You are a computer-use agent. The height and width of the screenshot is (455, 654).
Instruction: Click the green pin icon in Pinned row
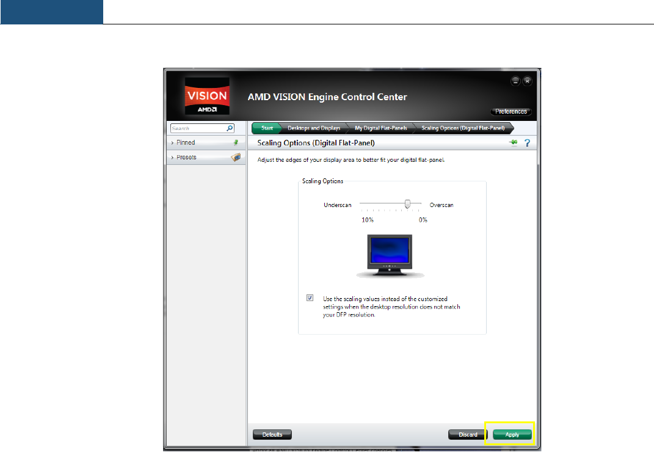pos(236,143)
